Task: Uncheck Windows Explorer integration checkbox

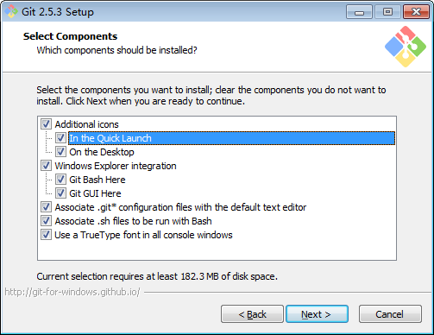Action: click(x=46, y=166)
